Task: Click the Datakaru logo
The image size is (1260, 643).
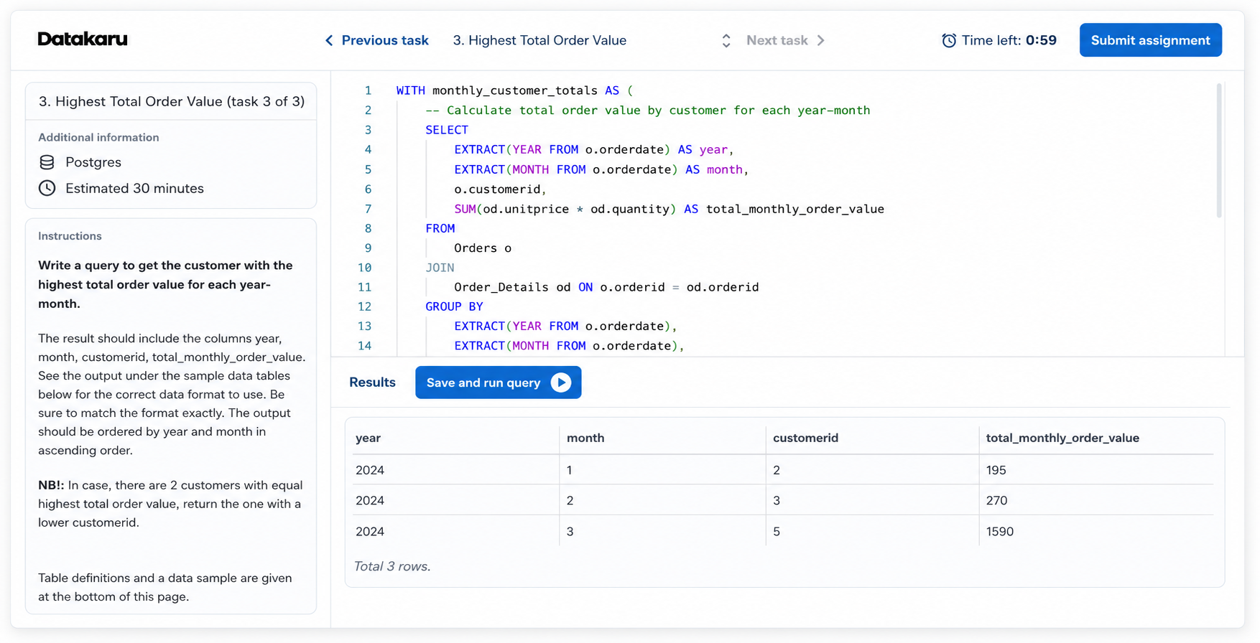Action: [83, 39]
